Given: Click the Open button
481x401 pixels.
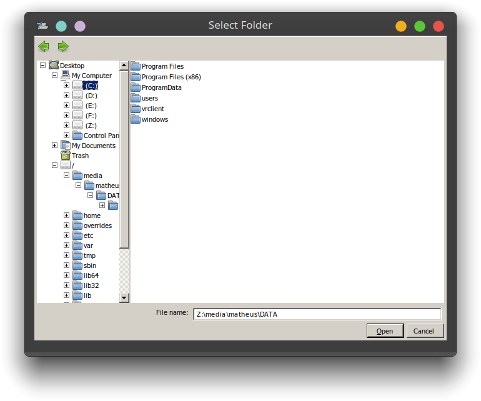Looking at the screenshot, I should click(385, 331).
